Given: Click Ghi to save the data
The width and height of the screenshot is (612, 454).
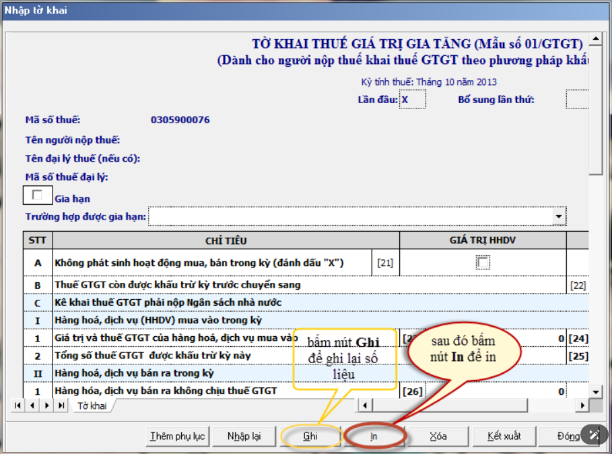Looking at the screenshot, I should coord(310,436).
